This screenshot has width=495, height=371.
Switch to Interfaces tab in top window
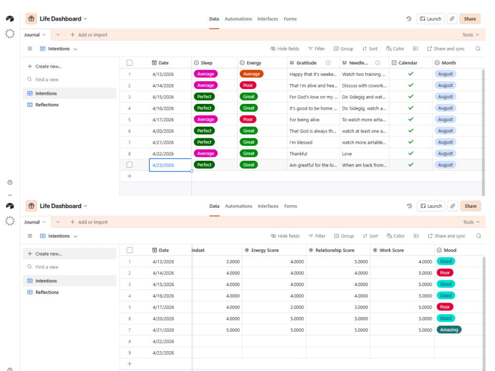(268, 19)
